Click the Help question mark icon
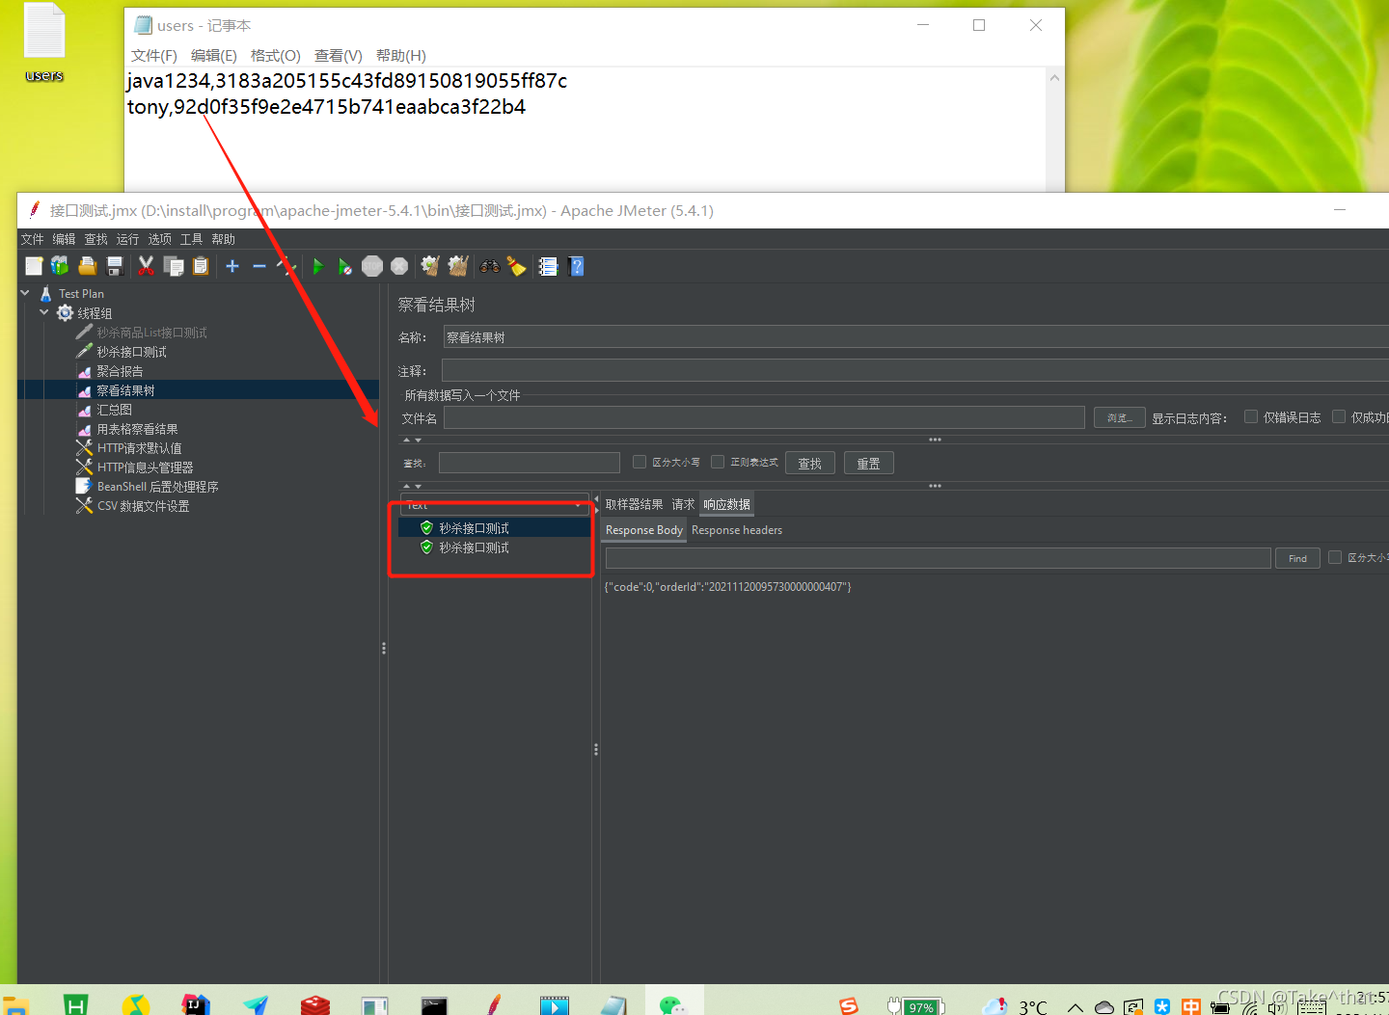 577,266
